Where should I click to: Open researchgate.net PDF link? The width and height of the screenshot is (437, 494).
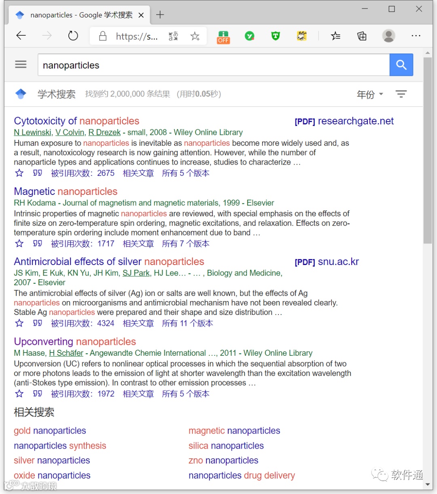point(344,121)
